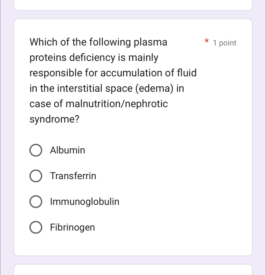The height and width of the screenshot is (275, 266).
Task: Choose the Transferrin radio button circle
Action: pyautogui.click(x=36, y=176)
